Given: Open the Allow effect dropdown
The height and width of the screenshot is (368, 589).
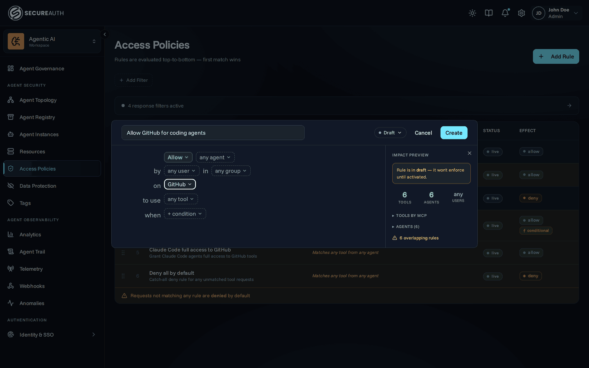Looking at the screenshot, I should (178, 157).
